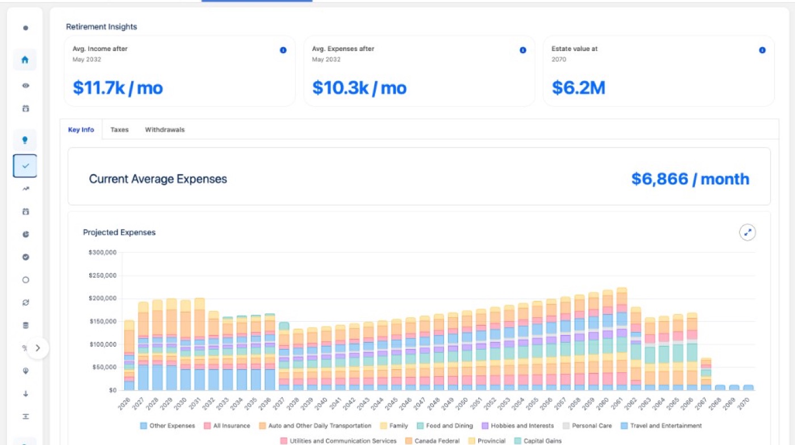Open the lightbulb insights icon in the sidebar
The image size is (795, 445).
pyautogui.click(x=25, y=140)
